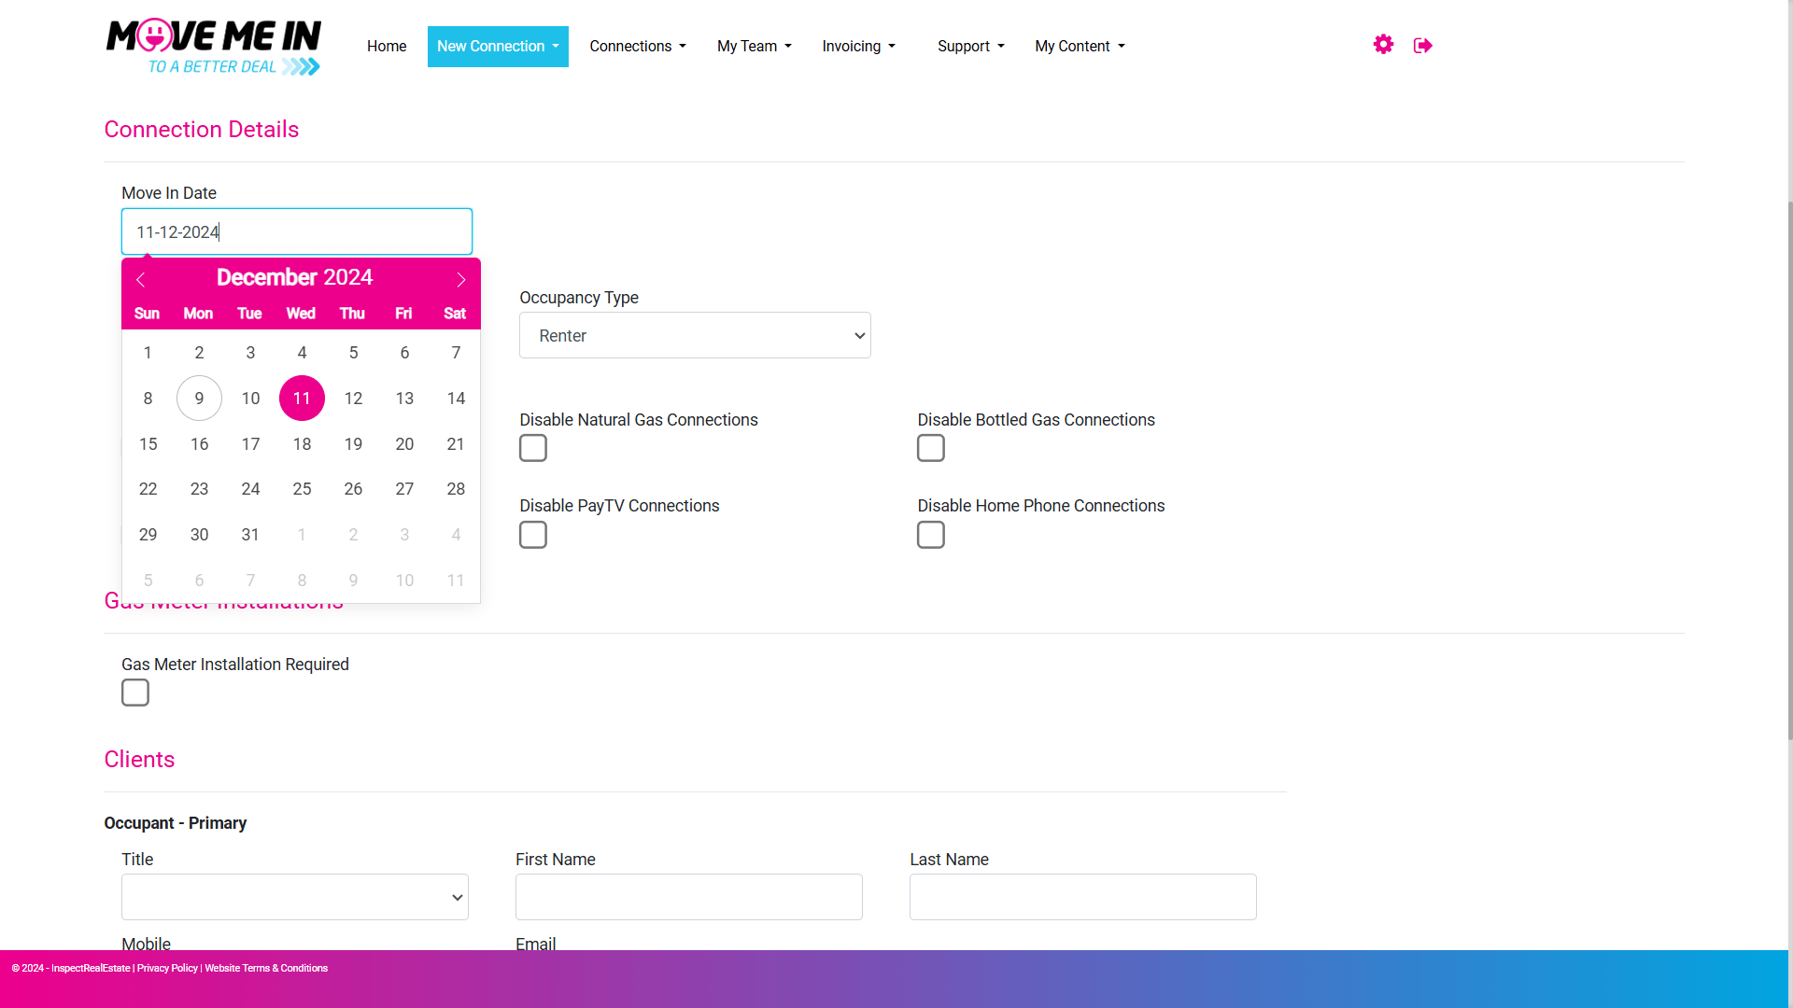This screenshot has width=1793, height=1008.
Task: Go to previous month in calendar
Action: coord(141,280)
